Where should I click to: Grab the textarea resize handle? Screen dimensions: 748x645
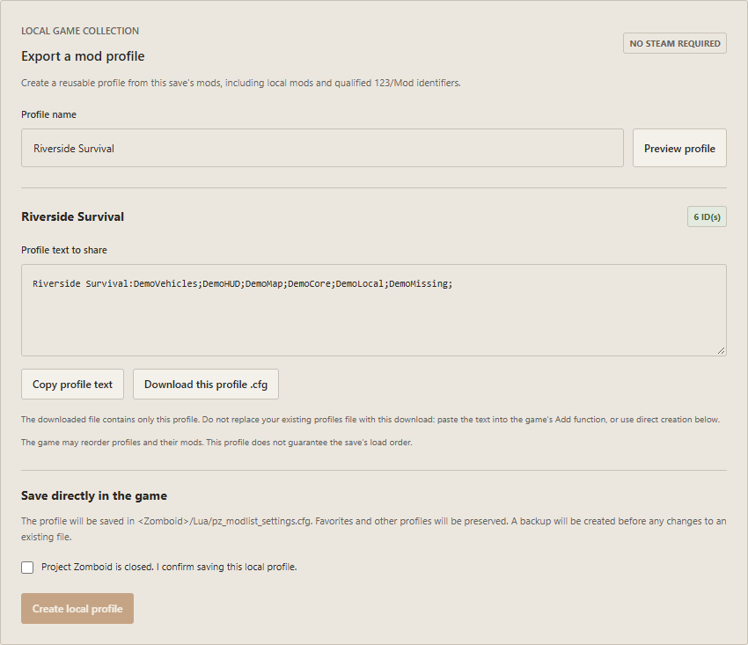click(722, 350)
